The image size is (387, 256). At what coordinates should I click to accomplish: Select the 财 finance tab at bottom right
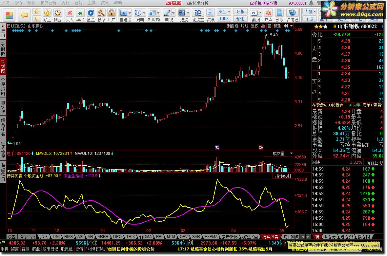[368, 237]
